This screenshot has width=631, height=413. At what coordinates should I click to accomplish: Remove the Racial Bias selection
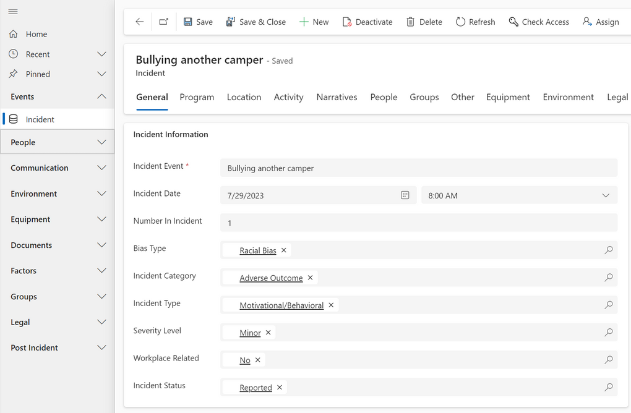(284, 250)
